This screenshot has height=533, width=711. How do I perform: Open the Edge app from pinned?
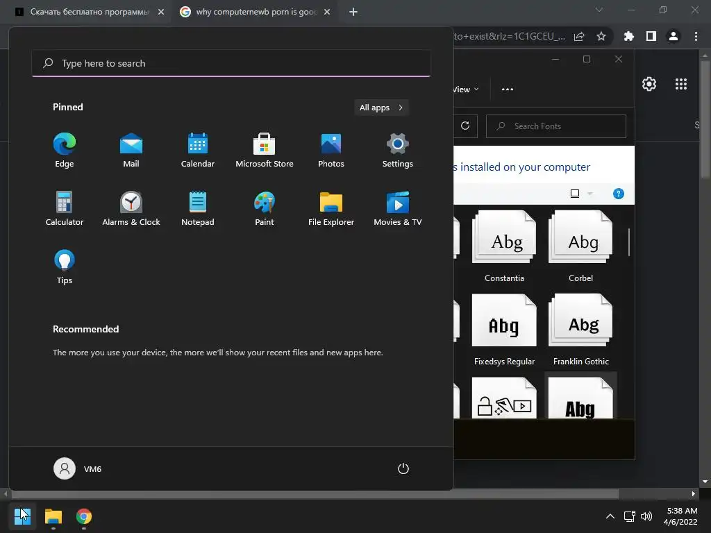pos(65,151)
